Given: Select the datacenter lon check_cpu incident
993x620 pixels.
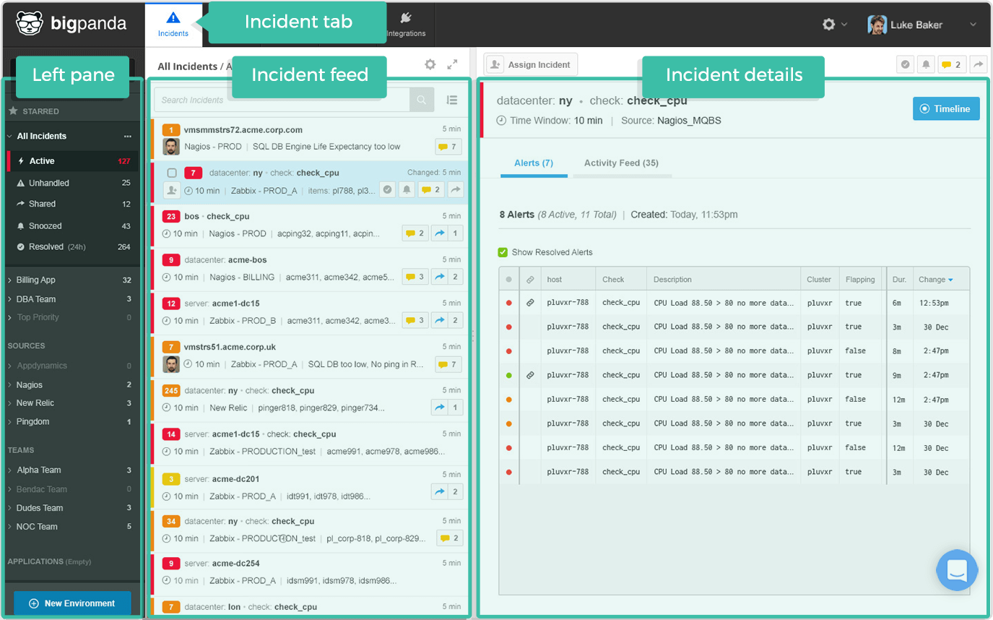Looking at the screenshot, I should (x=309, y=607).
